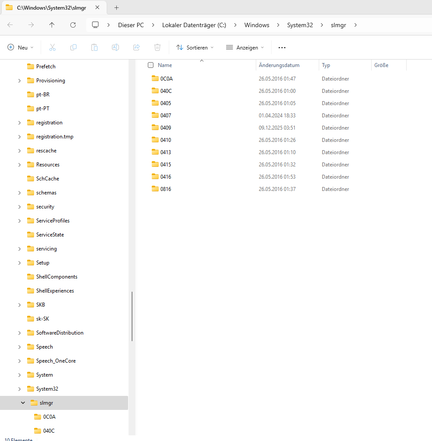Image resolution: width=432 pixels, height=441 pixels.
Task: Sort by the Typ column header
Action: pos(345,65)
